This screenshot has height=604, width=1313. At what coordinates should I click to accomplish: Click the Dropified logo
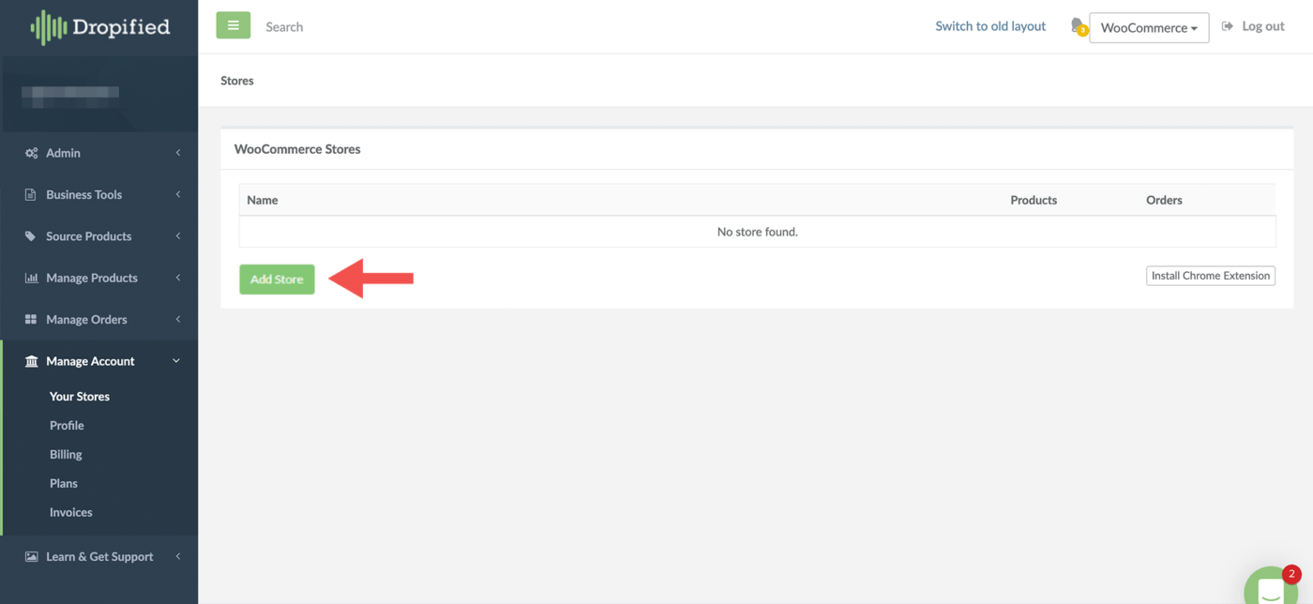[99, 27]
